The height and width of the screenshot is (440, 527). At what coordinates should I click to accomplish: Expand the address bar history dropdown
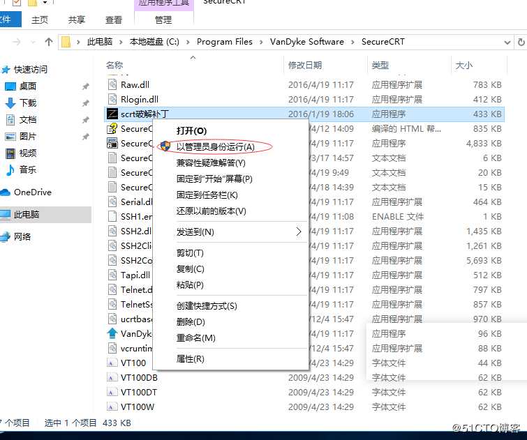point(507,43)
